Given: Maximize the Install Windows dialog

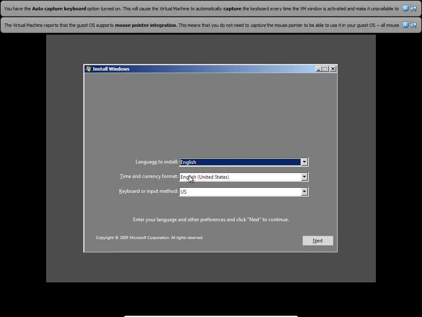Looking at the screenshot, I should pyautogui.click(x=326, y=69).
